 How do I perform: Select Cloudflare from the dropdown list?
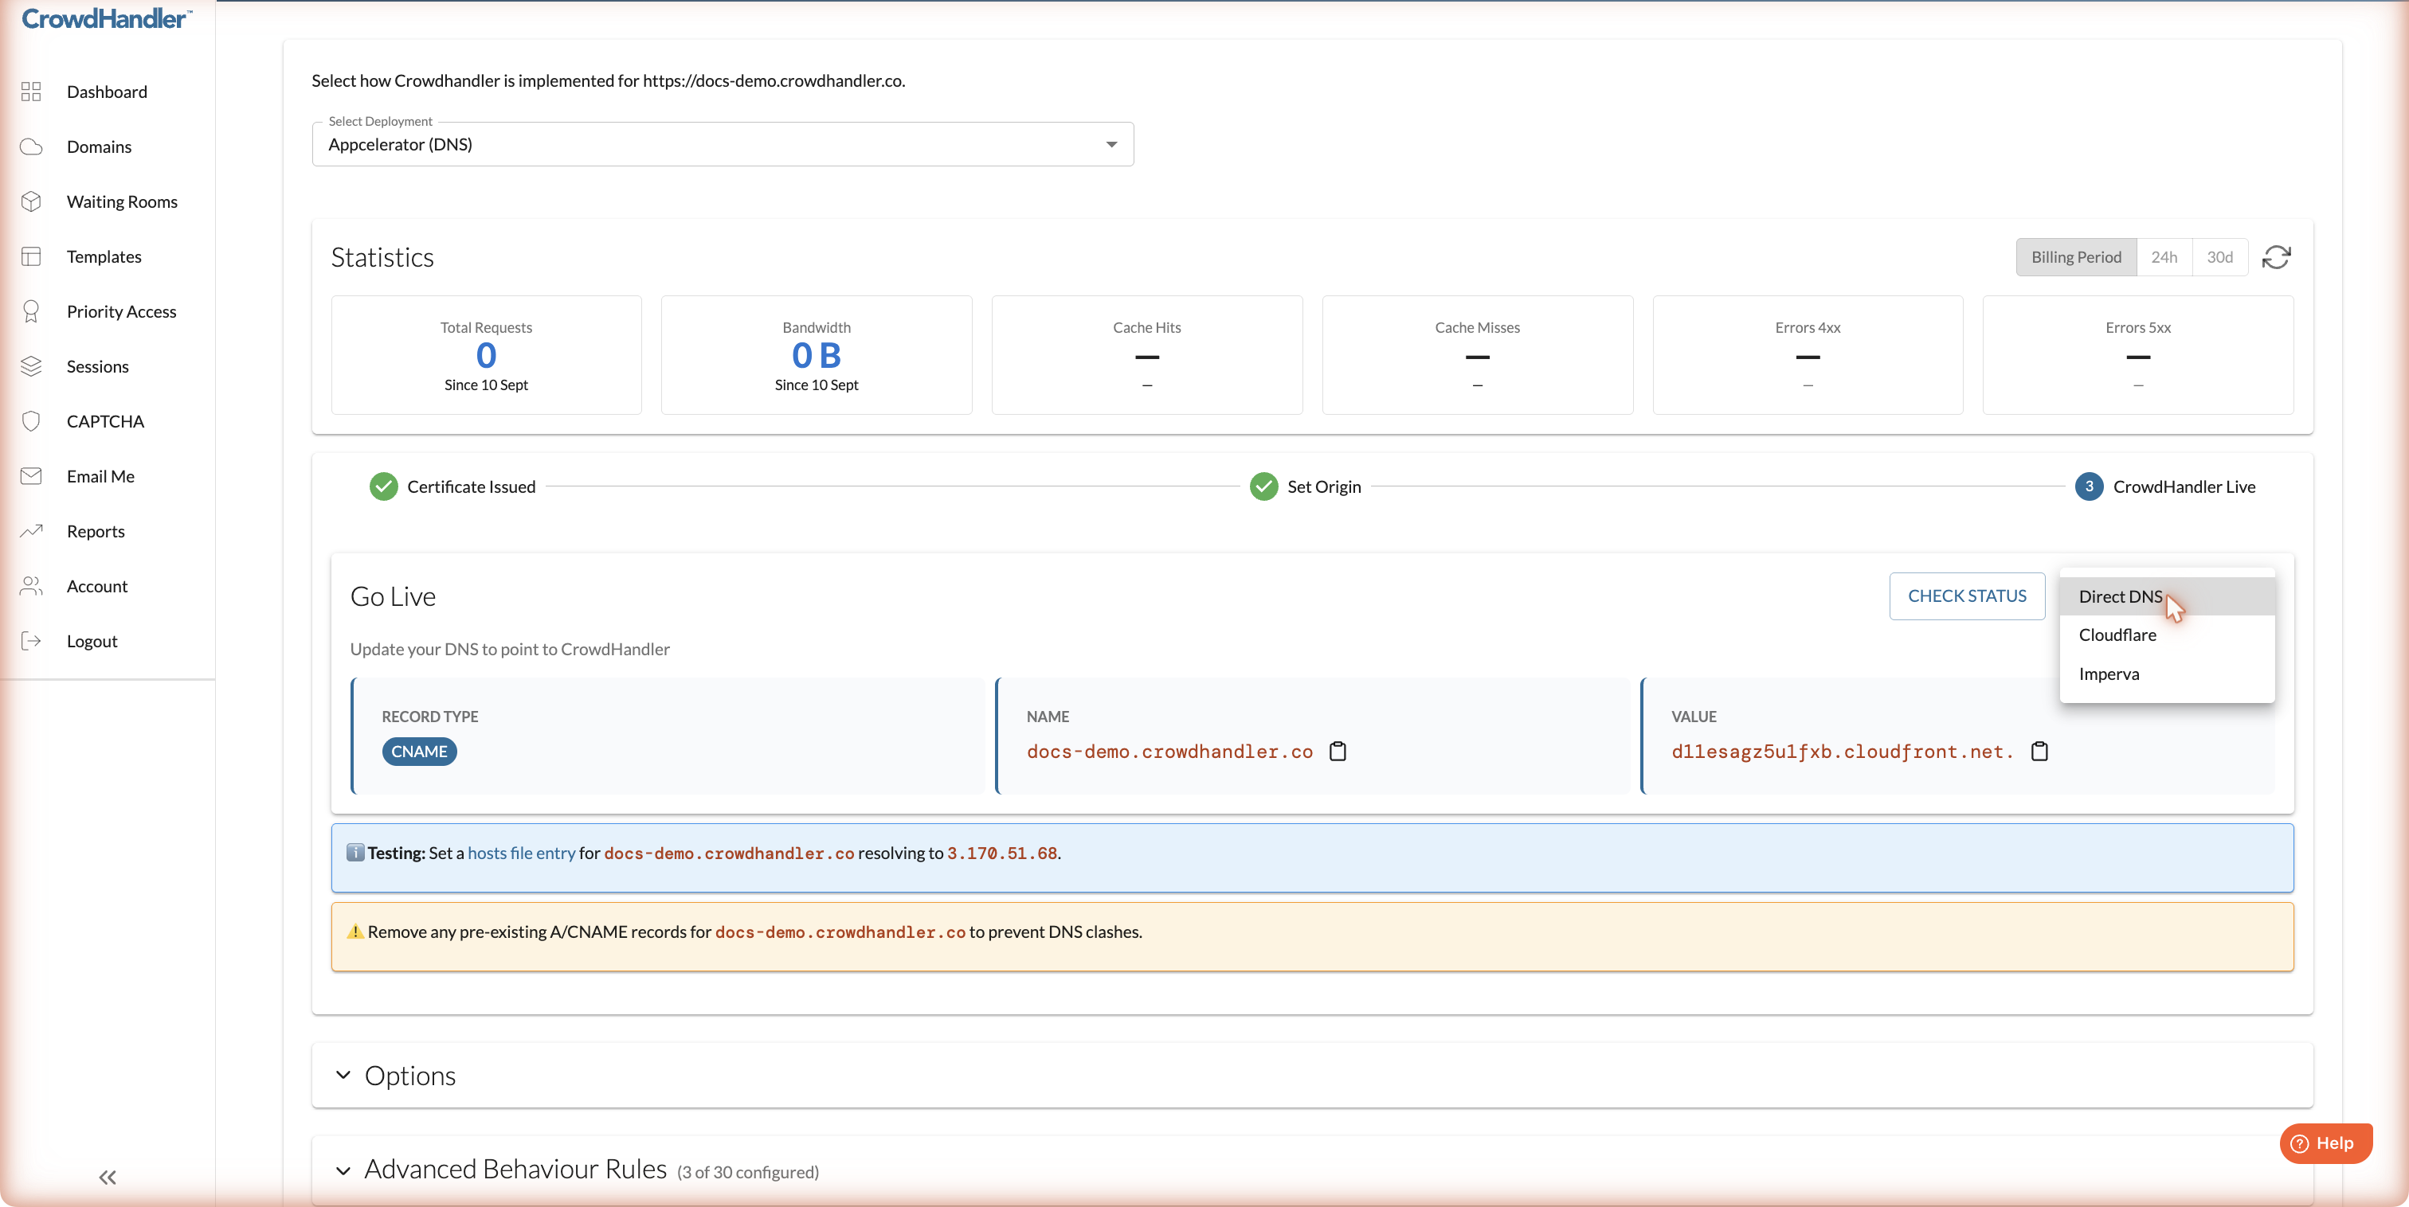2166,635
